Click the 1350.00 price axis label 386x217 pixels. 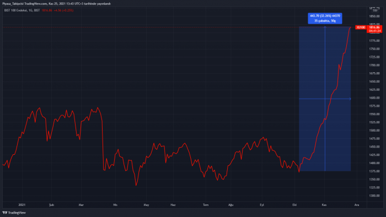pos(374,179)
